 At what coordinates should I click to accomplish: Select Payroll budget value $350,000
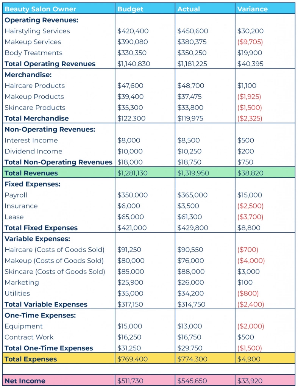(132, 195)
